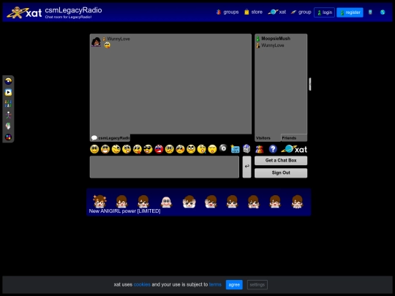Image resolution: width=395 pixels, height=296 pixels.
Task: Agree to the cookies notice
Action: pos(234,285)
